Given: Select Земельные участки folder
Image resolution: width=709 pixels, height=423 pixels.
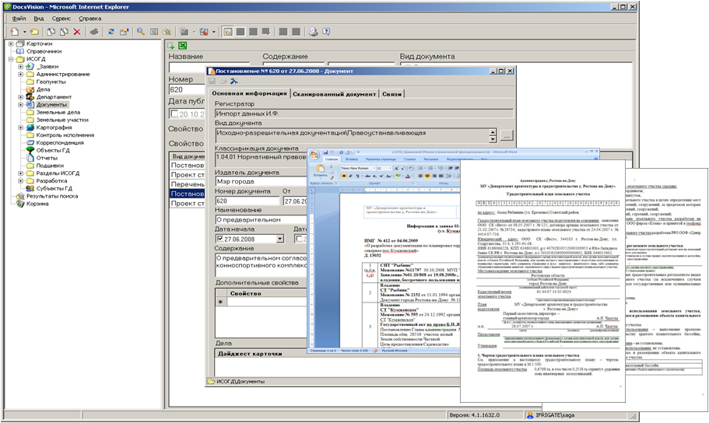Looking at the screenshot, I should pyautogui.click(x=62, y=121).
